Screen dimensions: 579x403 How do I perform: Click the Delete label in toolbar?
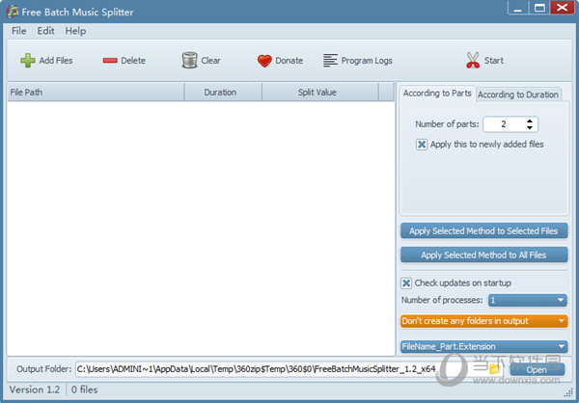click(x=133, y=61)
